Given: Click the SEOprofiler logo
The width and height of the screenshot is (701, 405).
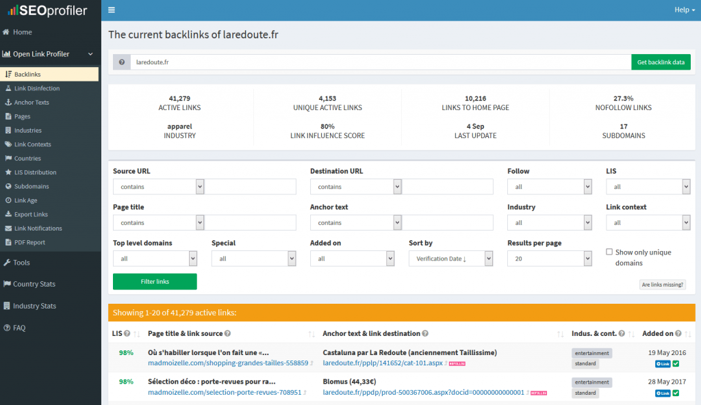Looking at the screenshot, I should (x=47, y=10).
